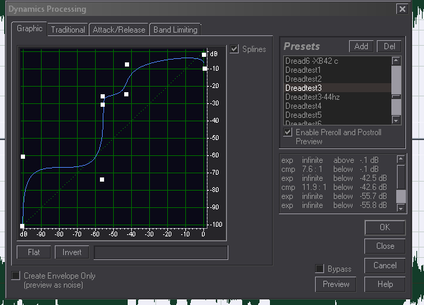424x305 pixels.
Task: Switch to the Traditional tab
Action: [68, 30]
